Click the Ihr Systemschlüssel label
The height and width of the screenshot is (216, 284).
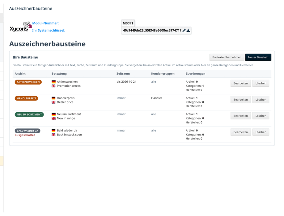click(x=49, y=30)
